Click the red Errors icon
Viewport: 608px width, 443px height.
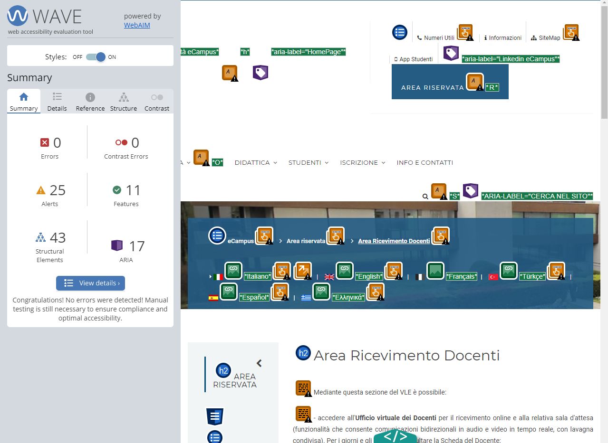pos(45,142)
